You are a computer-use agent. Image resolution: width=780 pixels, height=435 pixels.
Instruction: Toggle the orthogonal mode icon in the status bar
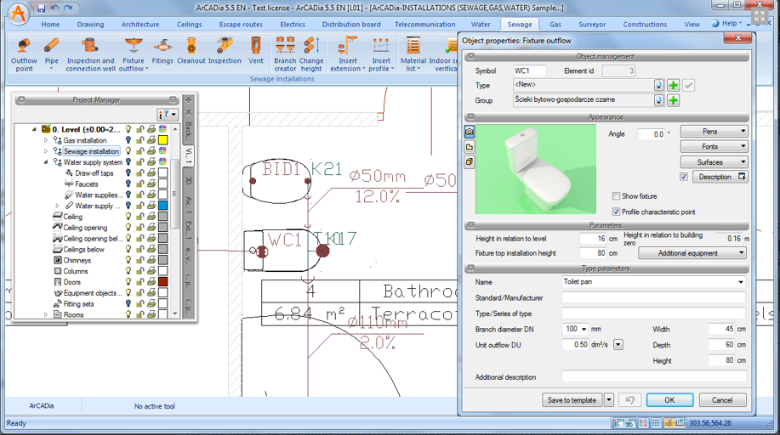point(669,423)
